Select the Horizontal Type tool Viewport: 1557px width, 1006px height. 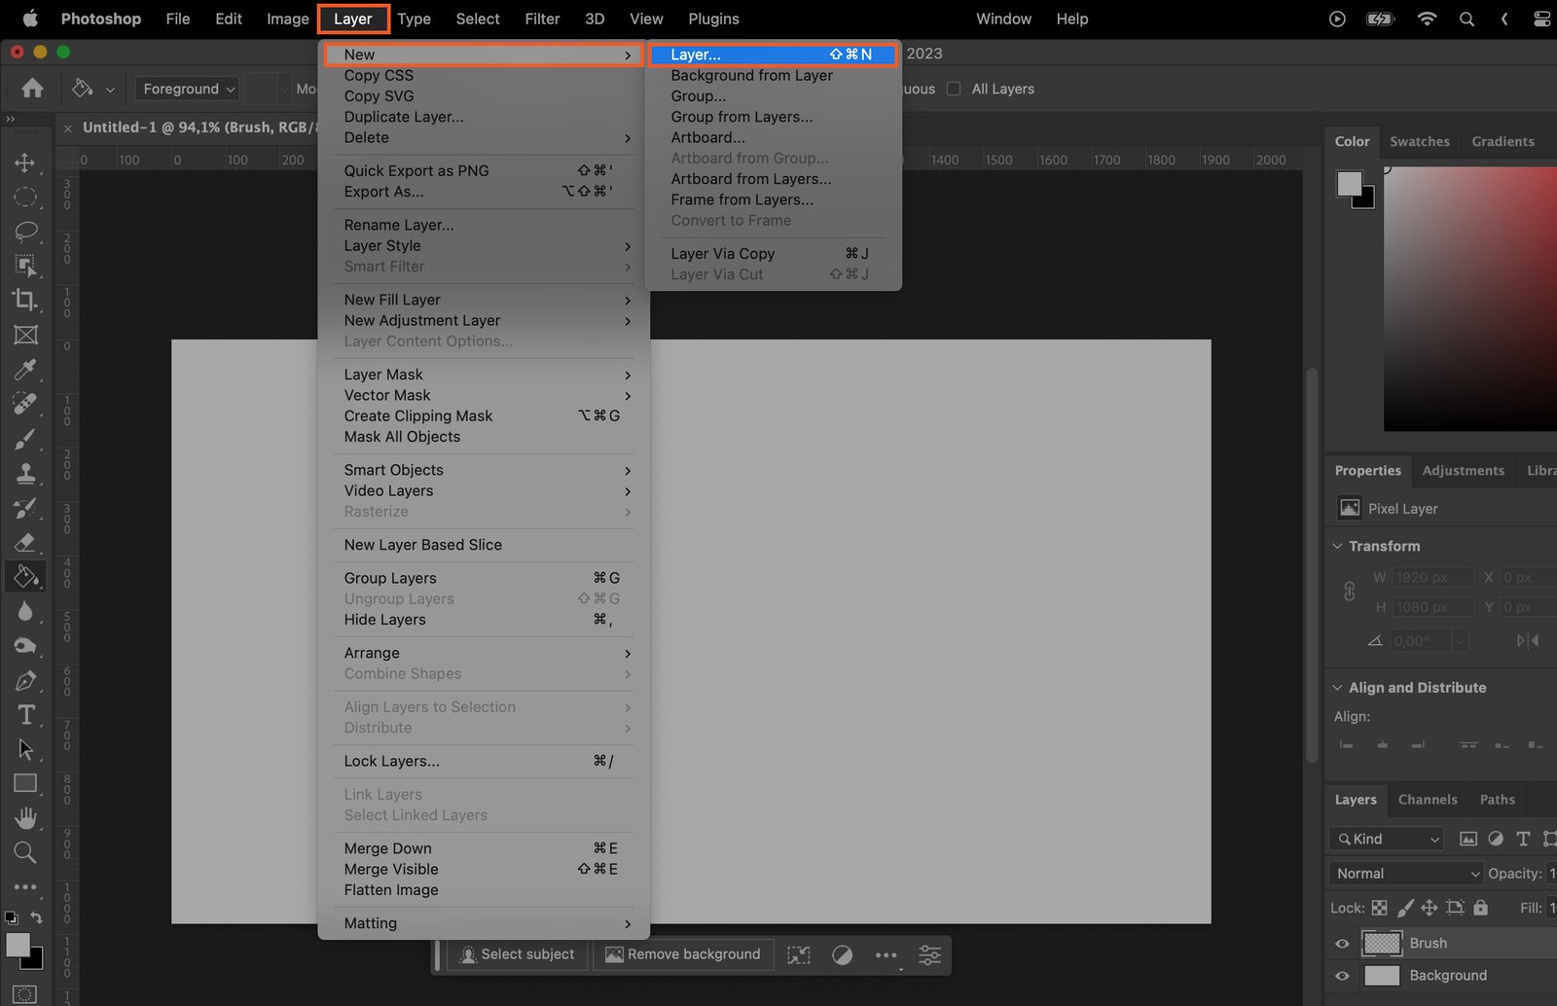(26, 715)
